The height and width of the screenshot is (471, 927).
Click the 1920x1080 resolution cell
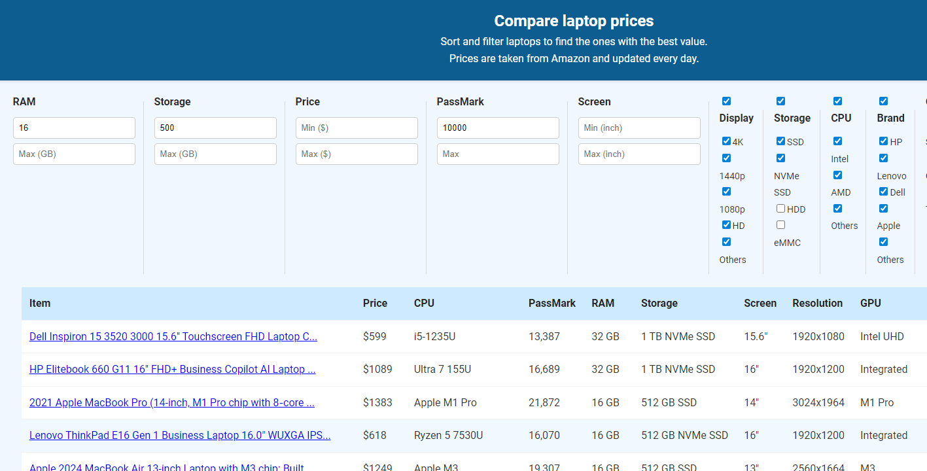[x=818, y=336]
